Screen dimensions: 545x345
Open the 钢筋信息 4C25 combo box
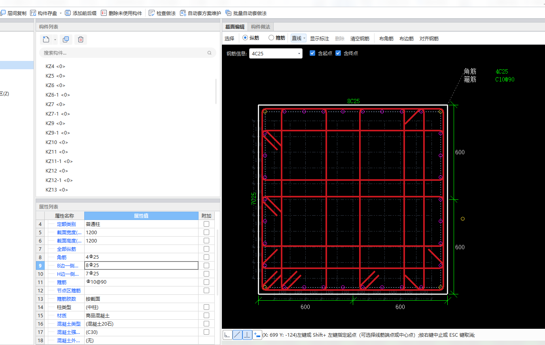click(276, 53)
